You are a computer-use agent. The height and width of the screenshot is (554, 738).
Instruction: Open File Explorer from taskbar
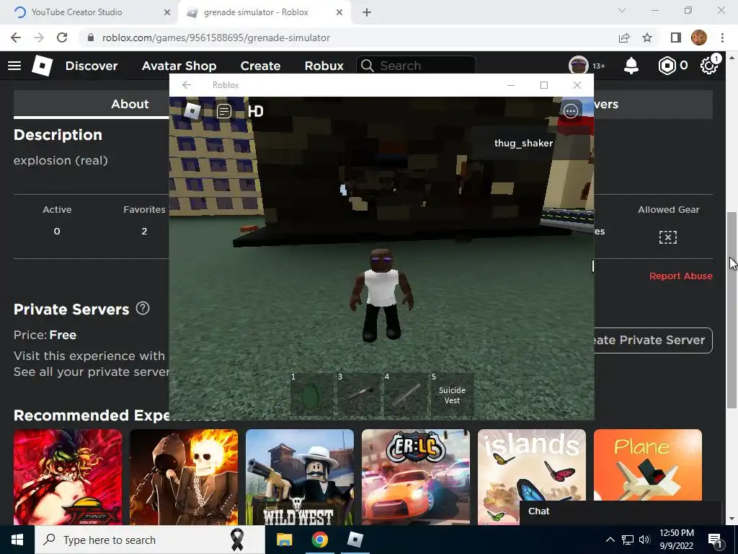(x=284, y=540)
